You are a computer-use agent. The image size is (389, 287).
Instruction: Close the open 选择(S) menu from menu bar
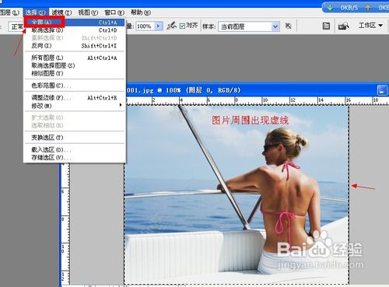click(x=35, y=12)
